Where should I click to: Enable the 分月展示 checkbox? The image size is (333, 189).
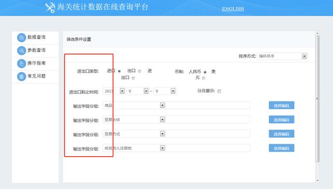tap(219, 91)
